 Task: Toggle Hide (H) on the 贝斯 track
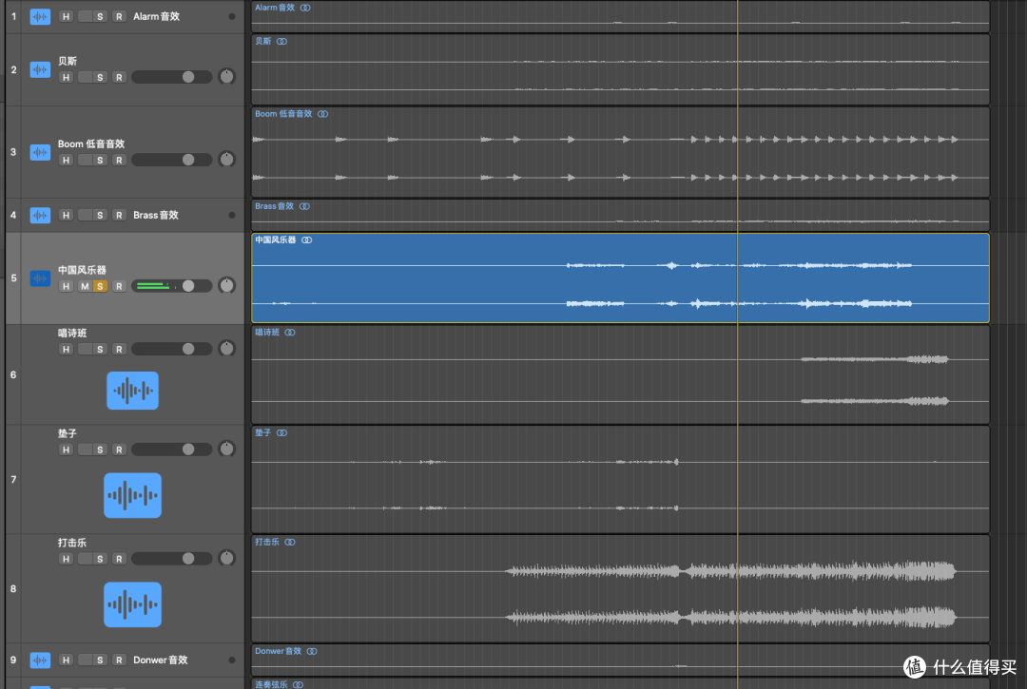66,77
